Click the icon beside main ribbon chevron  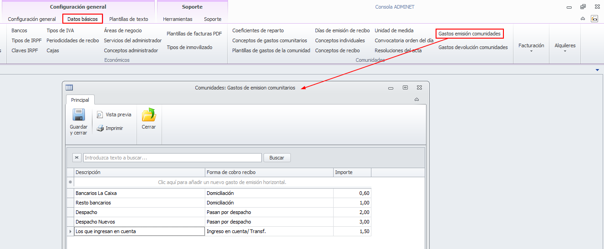pyautogui.click(x=594, y=19)
